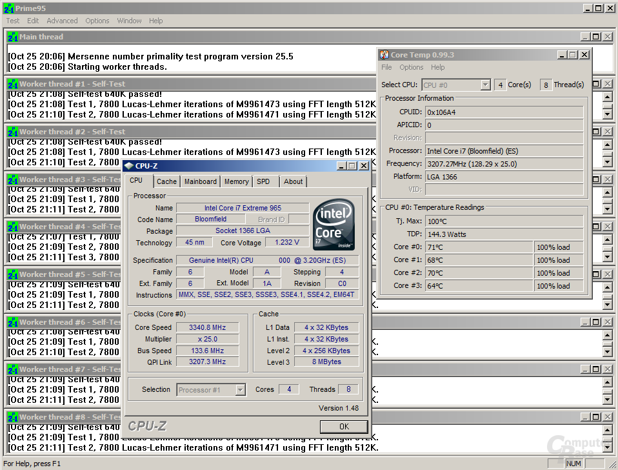
Task: Minimize the Core Temp window
Action: tap(562, 55)
